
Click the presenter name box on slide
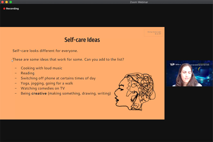point(154,33)
